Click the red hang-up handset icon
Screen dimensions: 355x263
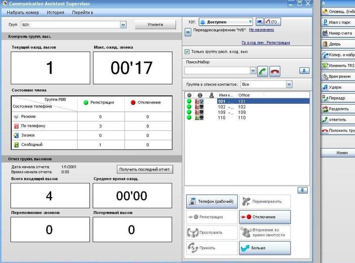click(275, 71)
